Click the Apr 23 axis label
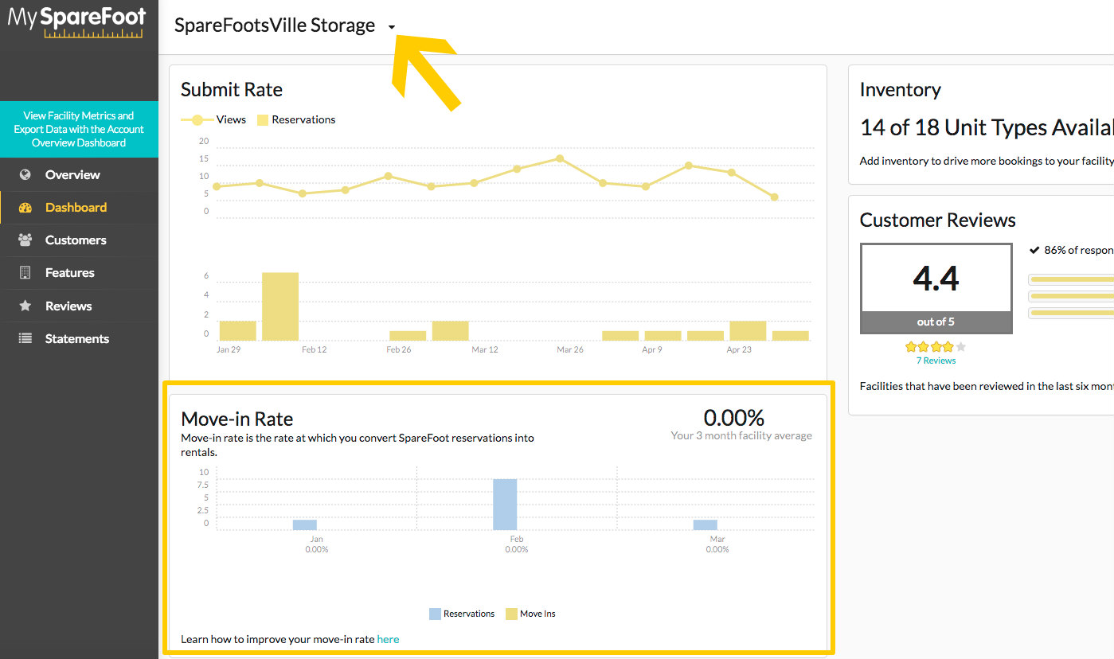 [739, 349]
